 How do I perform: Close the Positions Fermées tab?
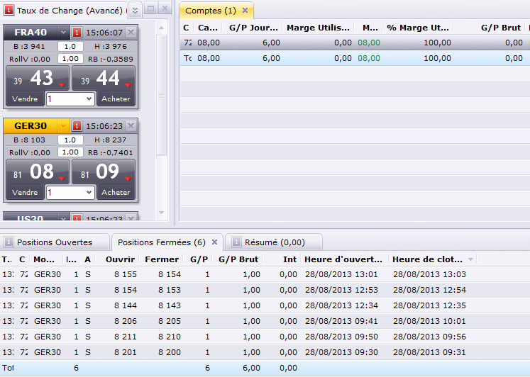(x=215, y=242)
